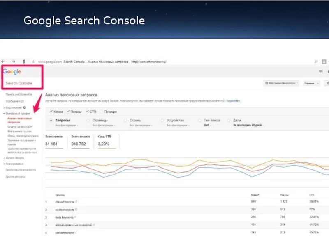Enable the Позиция checkbox
329x246 pixels.
pyautogui.click(x=101, y=112)
